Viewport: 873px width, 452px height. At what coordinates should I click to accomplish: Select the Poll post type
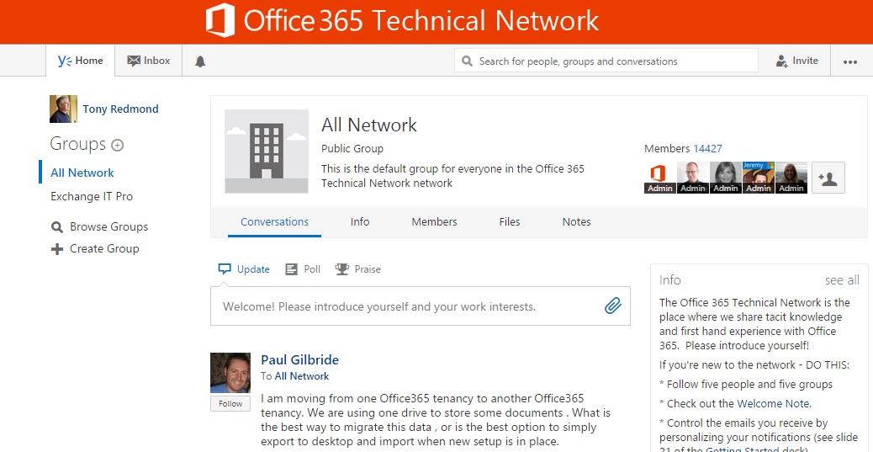[x=303, y=269]
